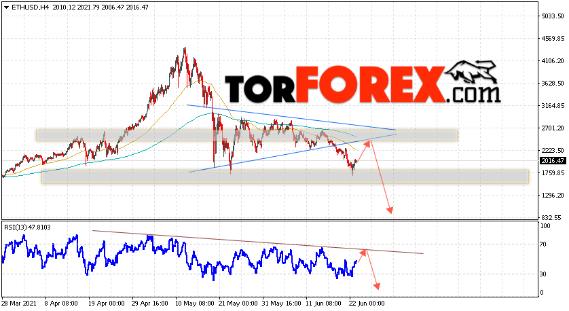This screenshot has width=569, height=311.
Task: Click the RSI 30 level label
Action: pos(543,274)
